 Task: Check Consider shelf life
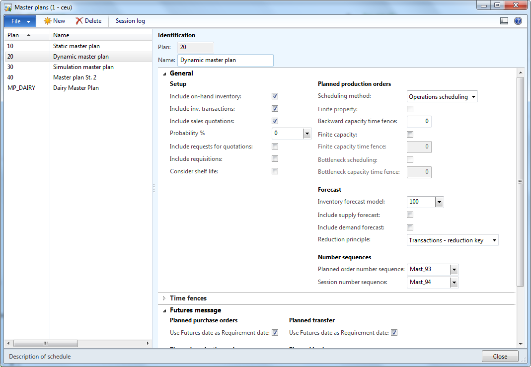[x=275, y=171]
